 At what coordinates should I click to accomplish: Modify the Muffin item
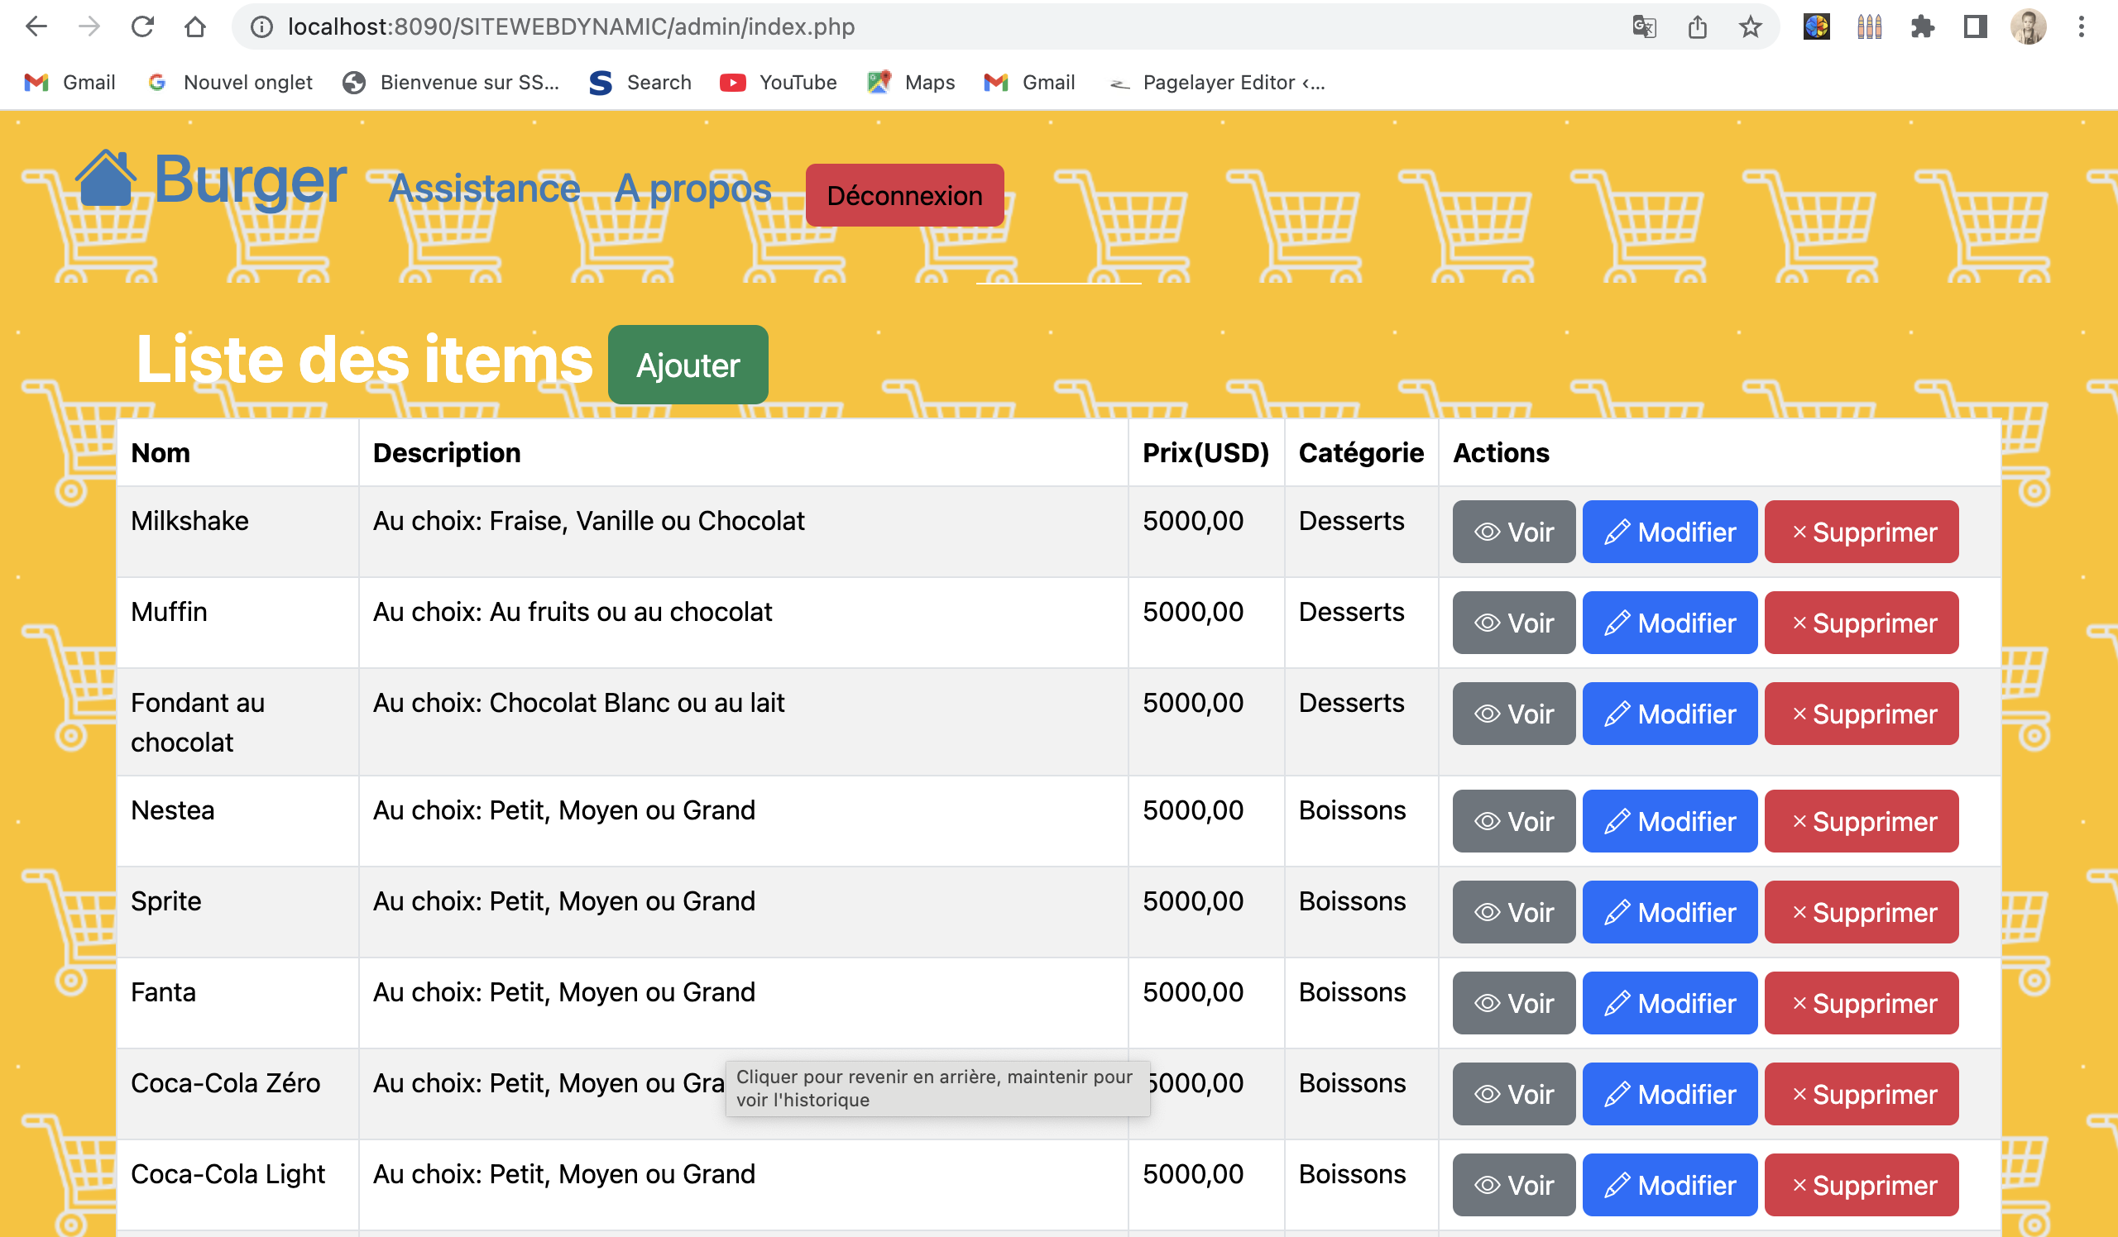[1670, 623]
